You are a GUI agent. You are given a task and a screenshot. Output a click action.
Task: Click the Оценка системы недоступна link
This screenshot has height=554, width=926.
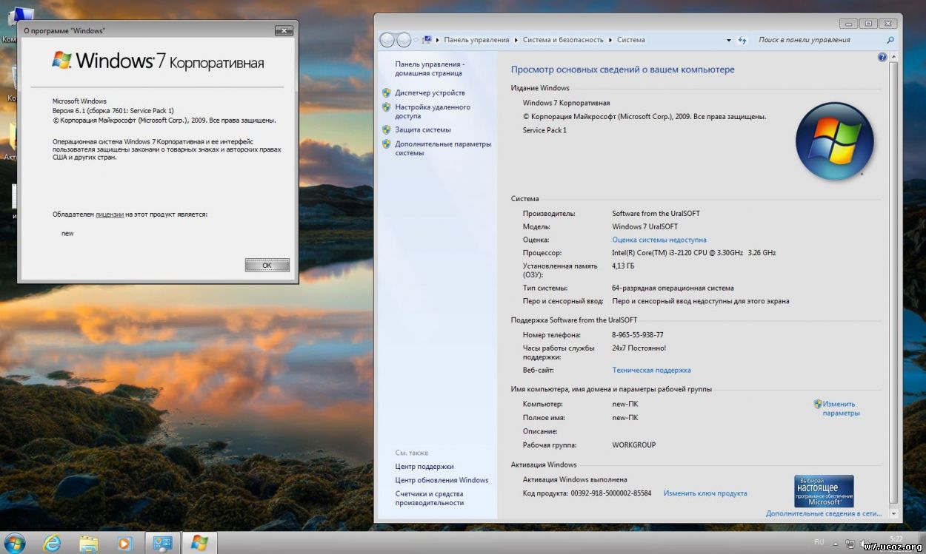point(659,240)
